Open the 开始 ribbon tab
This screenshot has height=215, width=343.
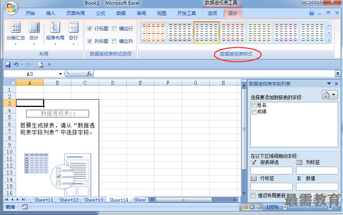pyautogui.click(x=30, y=13)
